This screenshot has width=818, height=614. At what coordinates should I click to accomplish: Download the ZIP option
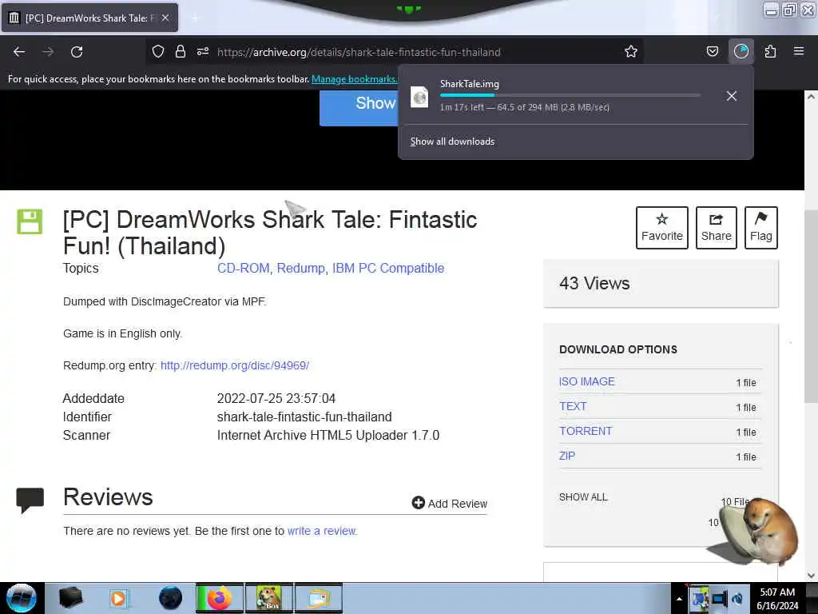567,456
